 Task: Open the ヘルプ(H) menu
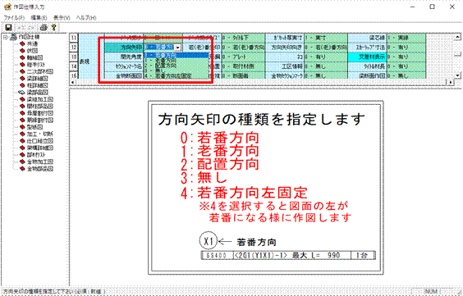tap(86, 18)
